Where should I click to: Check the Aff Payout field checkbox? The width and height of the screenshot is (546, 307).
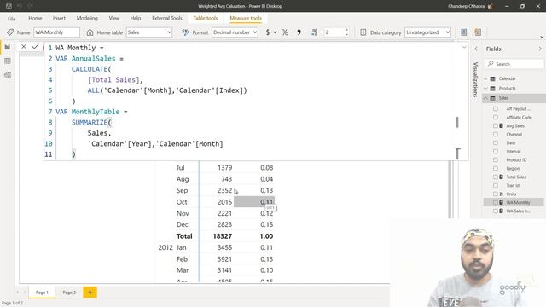click(x=495, y=108)
